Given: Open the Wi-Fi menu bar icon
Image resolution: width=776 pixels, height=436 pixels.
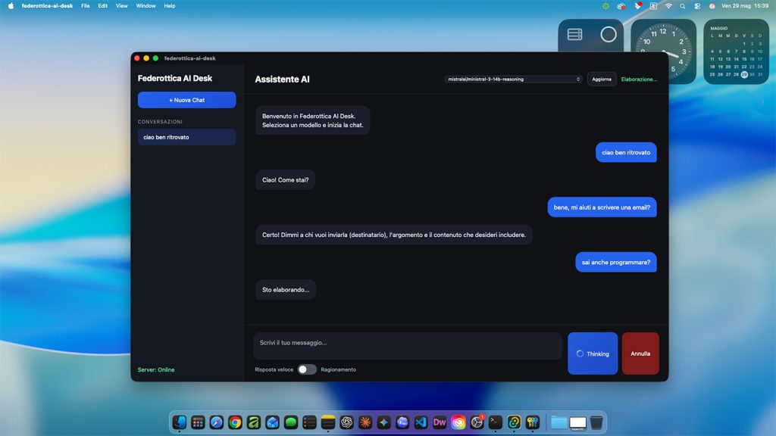Looking at the screenshot, I should click(x=668, y=6).
